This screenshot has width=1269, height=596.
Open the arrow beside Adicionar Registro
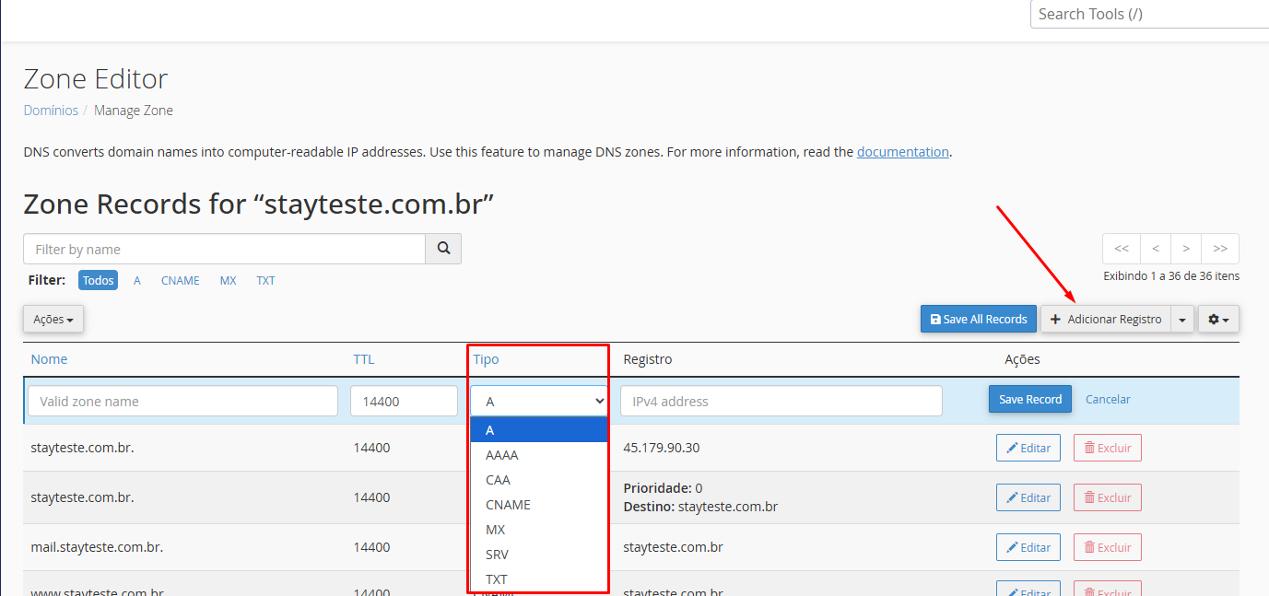(1182, 320)
